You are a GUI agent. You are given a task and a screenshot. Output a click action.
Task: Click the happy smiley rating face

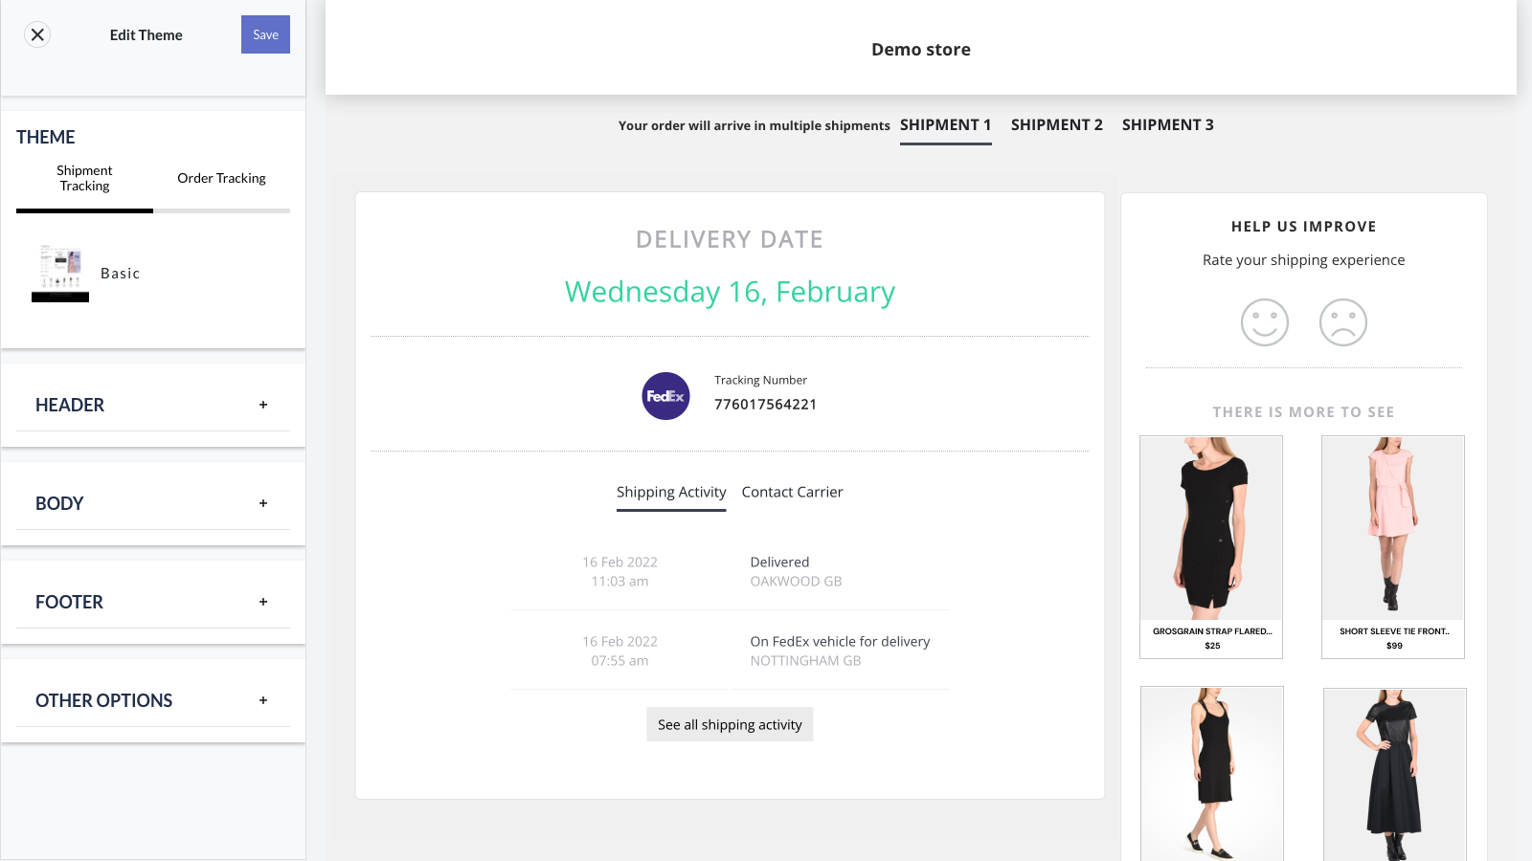pos(1265,322)
